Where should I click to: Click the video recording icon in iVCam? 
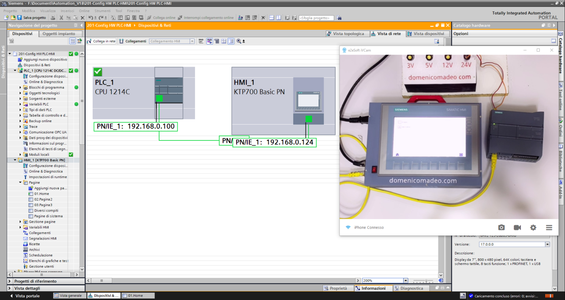[x=517, y=227]
